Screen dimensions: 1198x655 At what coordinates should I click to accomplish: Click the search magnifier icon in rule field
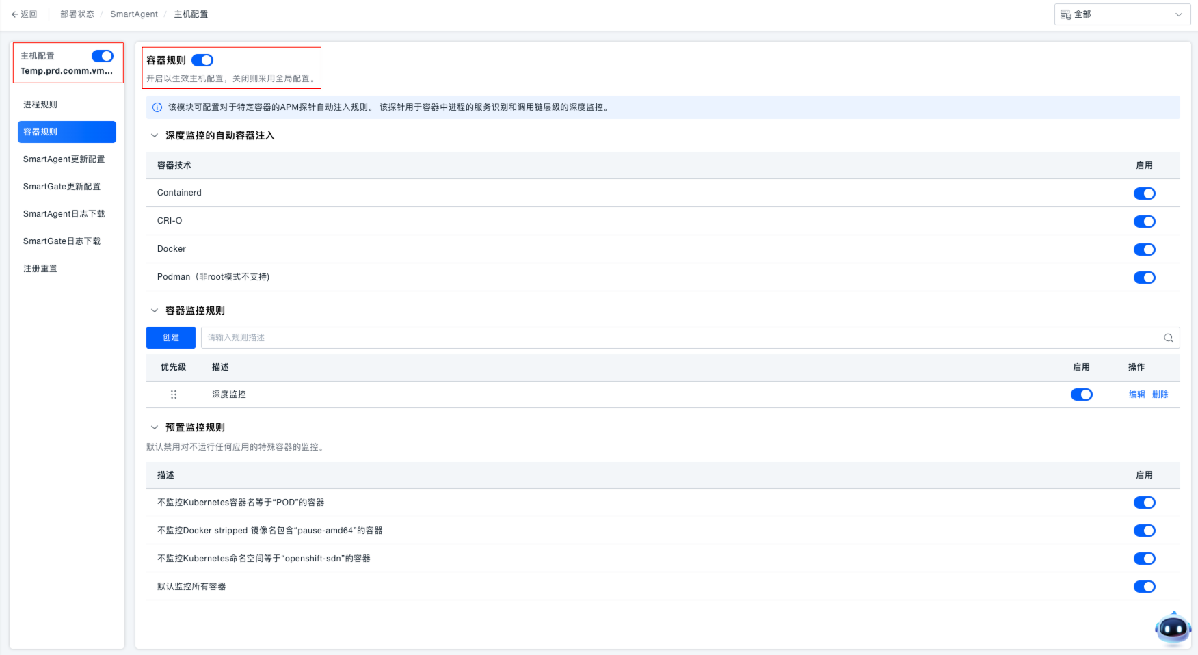click(1168, 338)
